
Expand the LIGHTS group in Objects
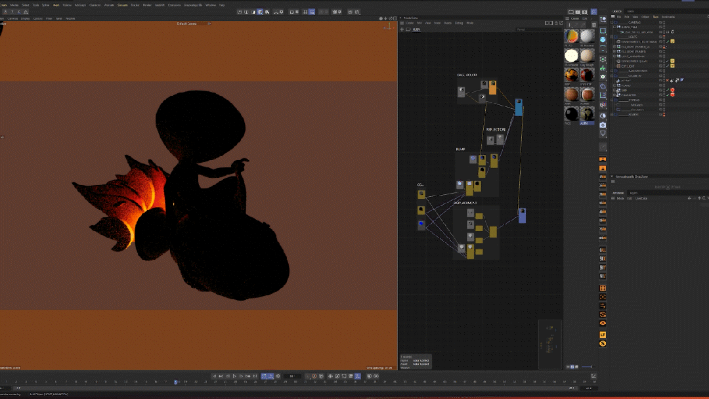click(612, 37)
